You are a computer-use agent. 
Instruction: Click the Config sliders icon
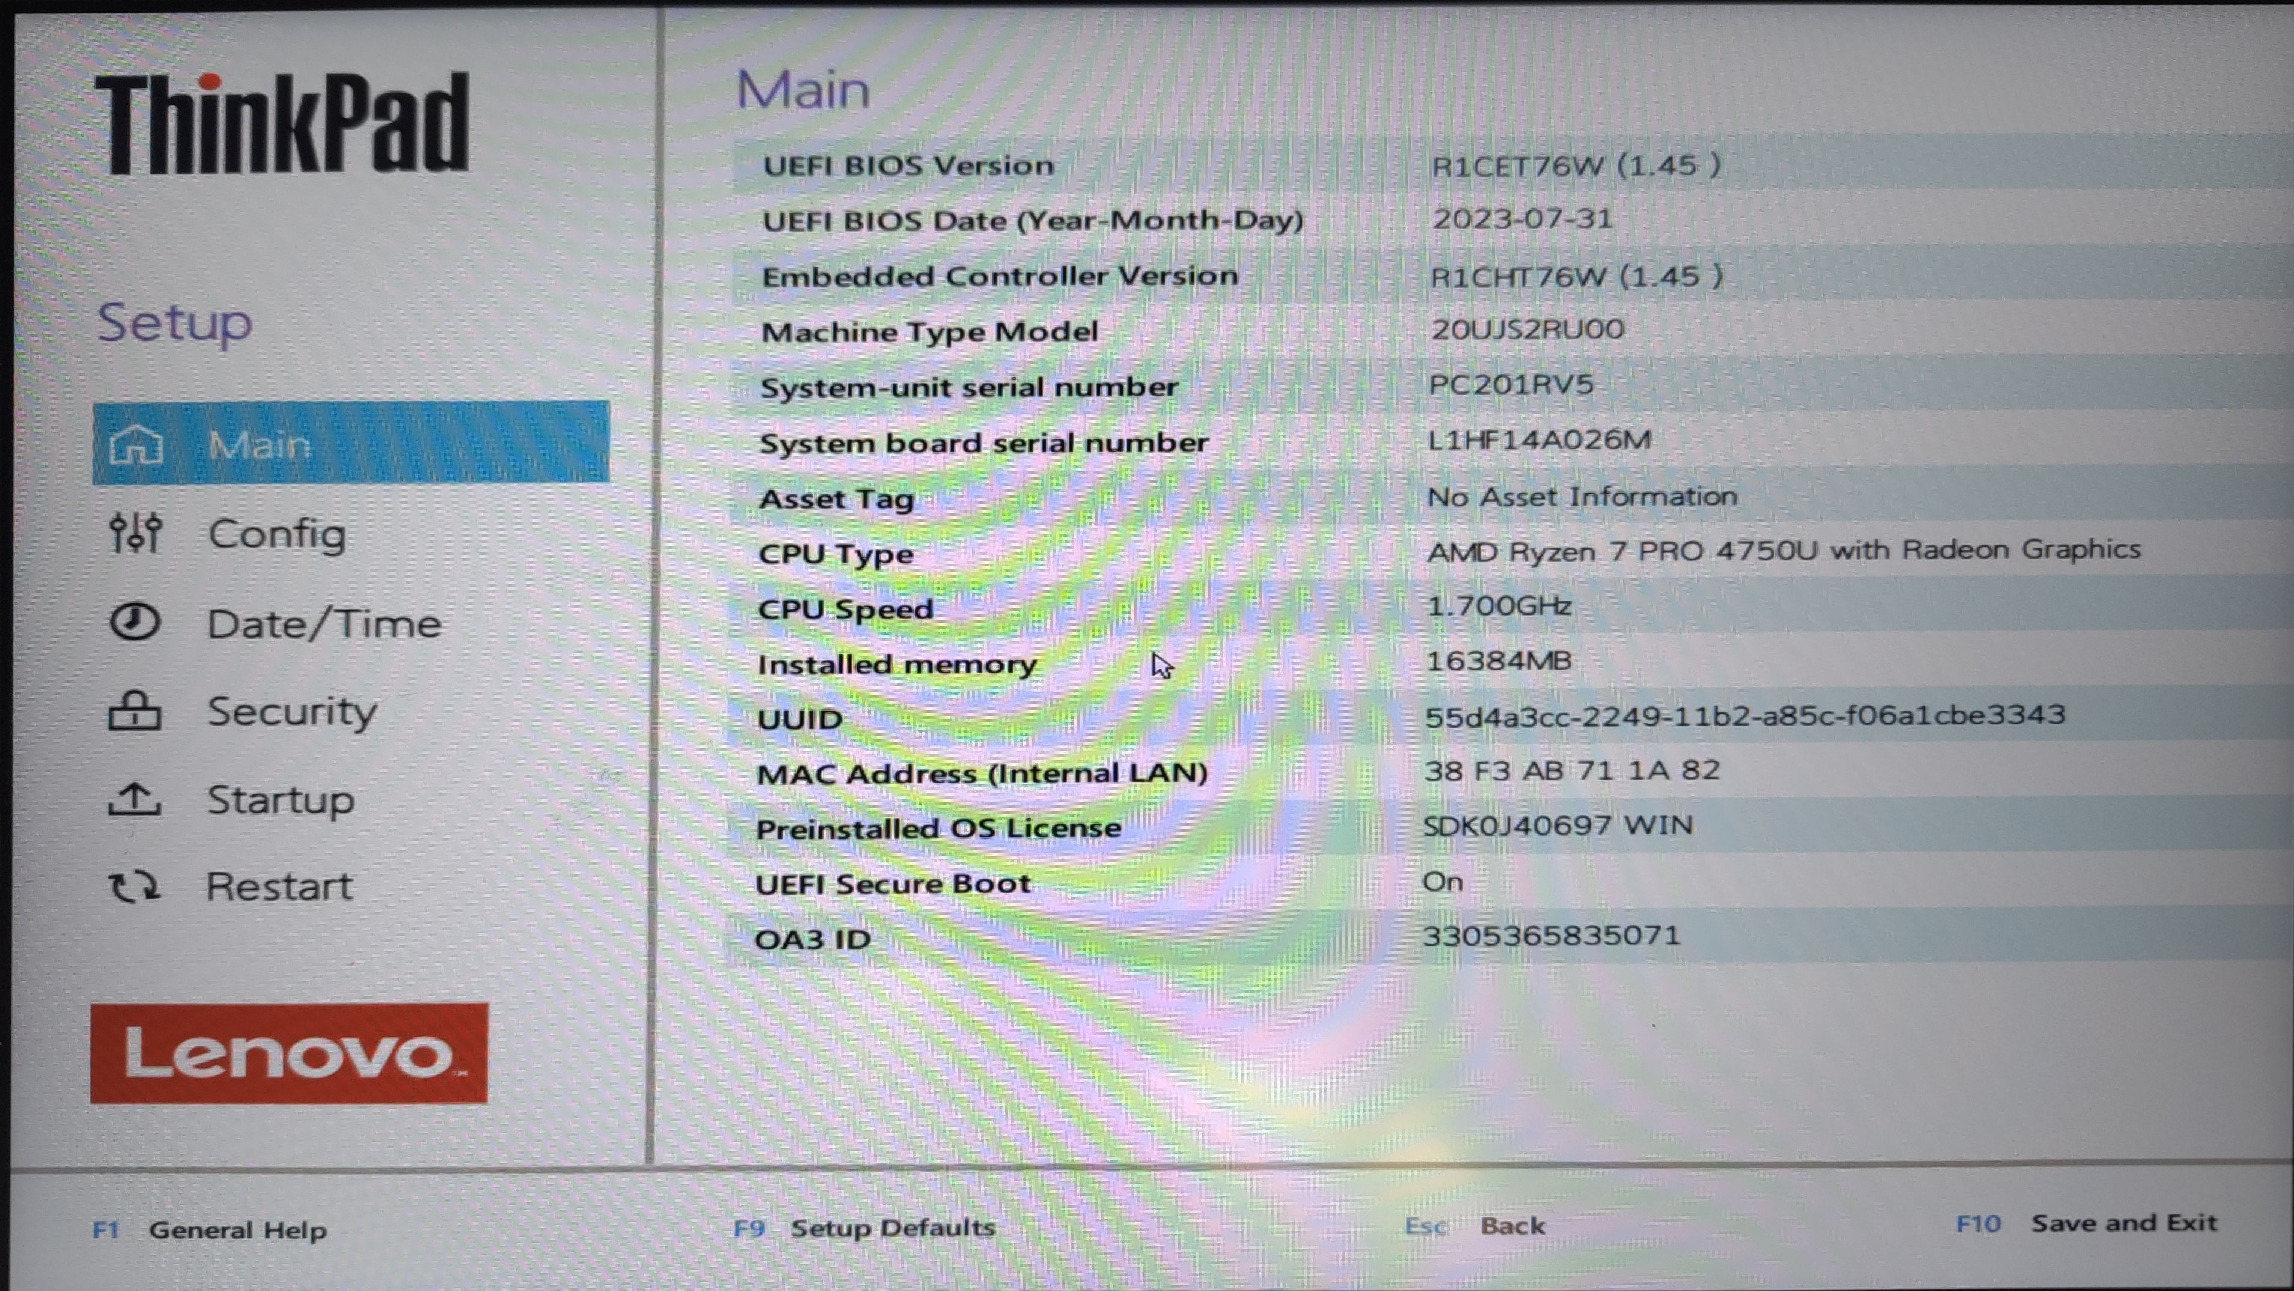point(135,533)
